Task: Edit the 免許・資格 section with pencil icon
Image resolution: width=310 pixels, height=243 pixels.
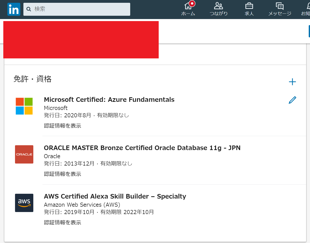Action: click(x=292, y=100)
